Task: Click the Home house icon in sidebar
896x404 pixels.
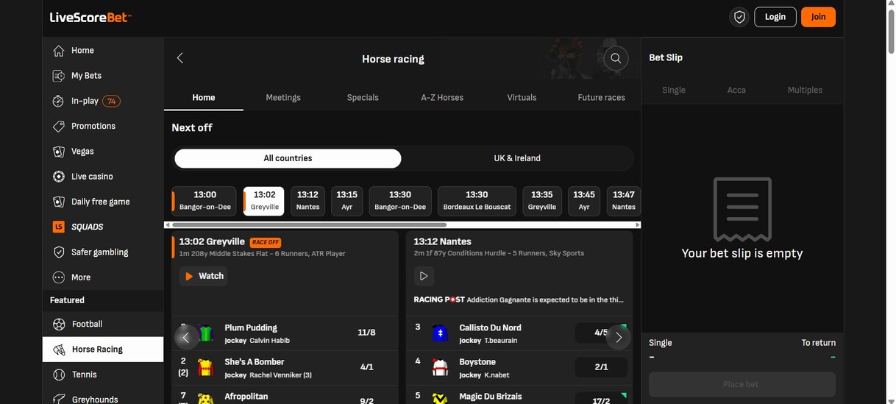Action: 59,51
